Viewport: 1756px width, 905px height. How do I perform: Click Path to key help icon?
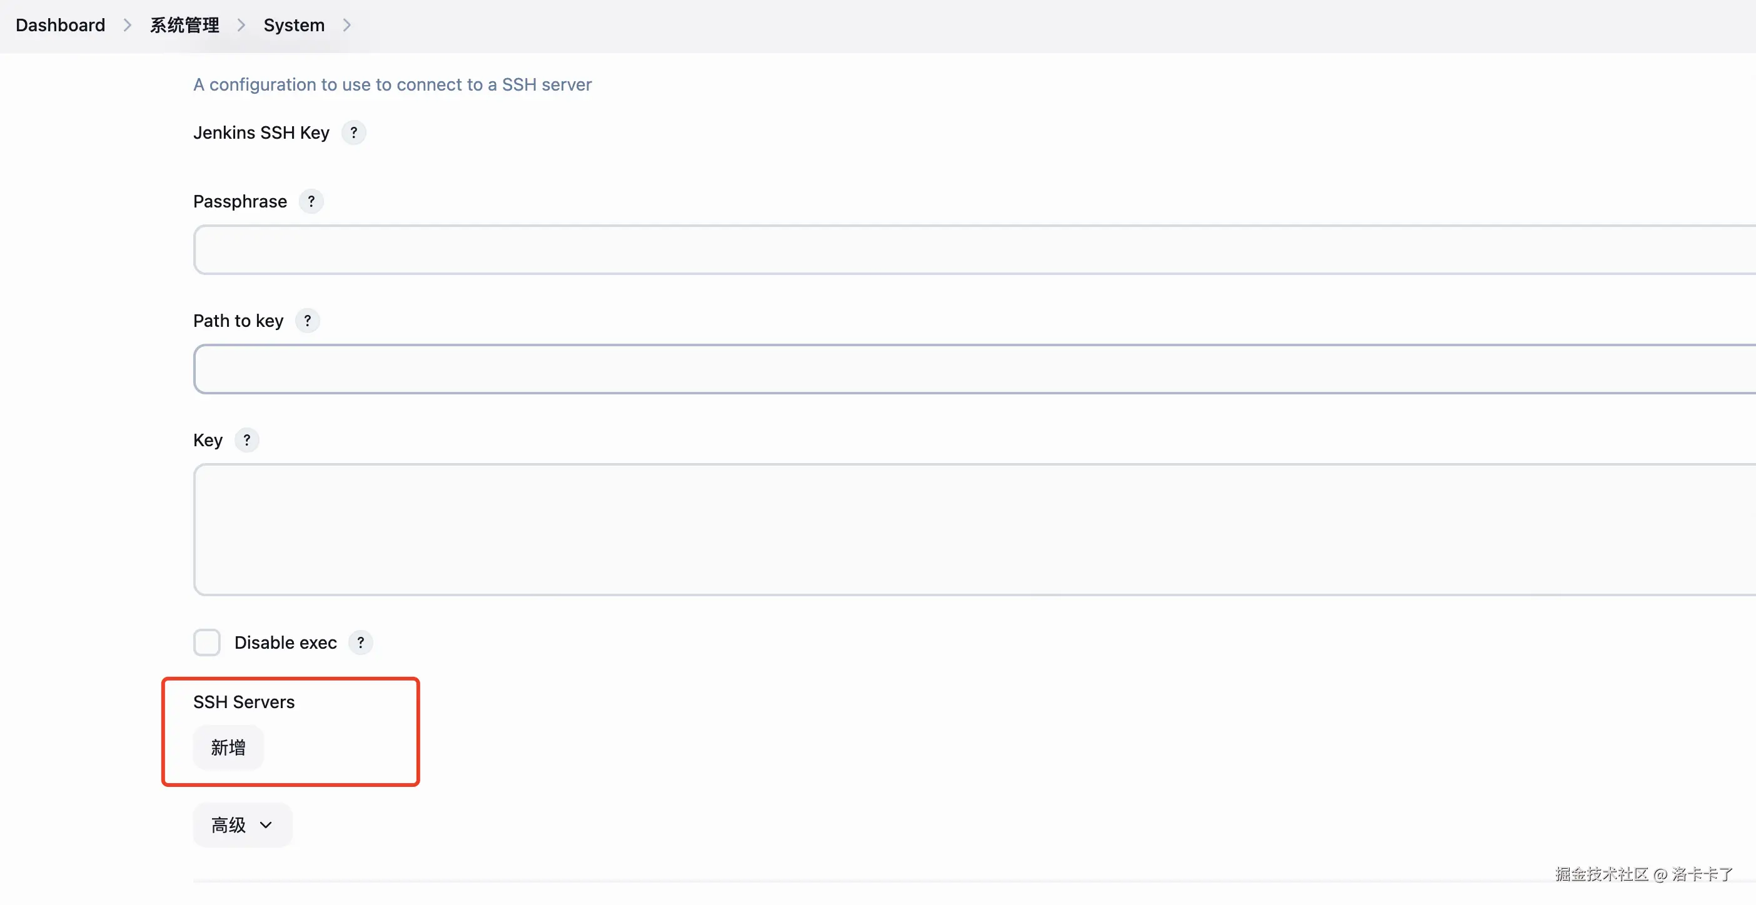pyautogui.click(x=308, y=320)
